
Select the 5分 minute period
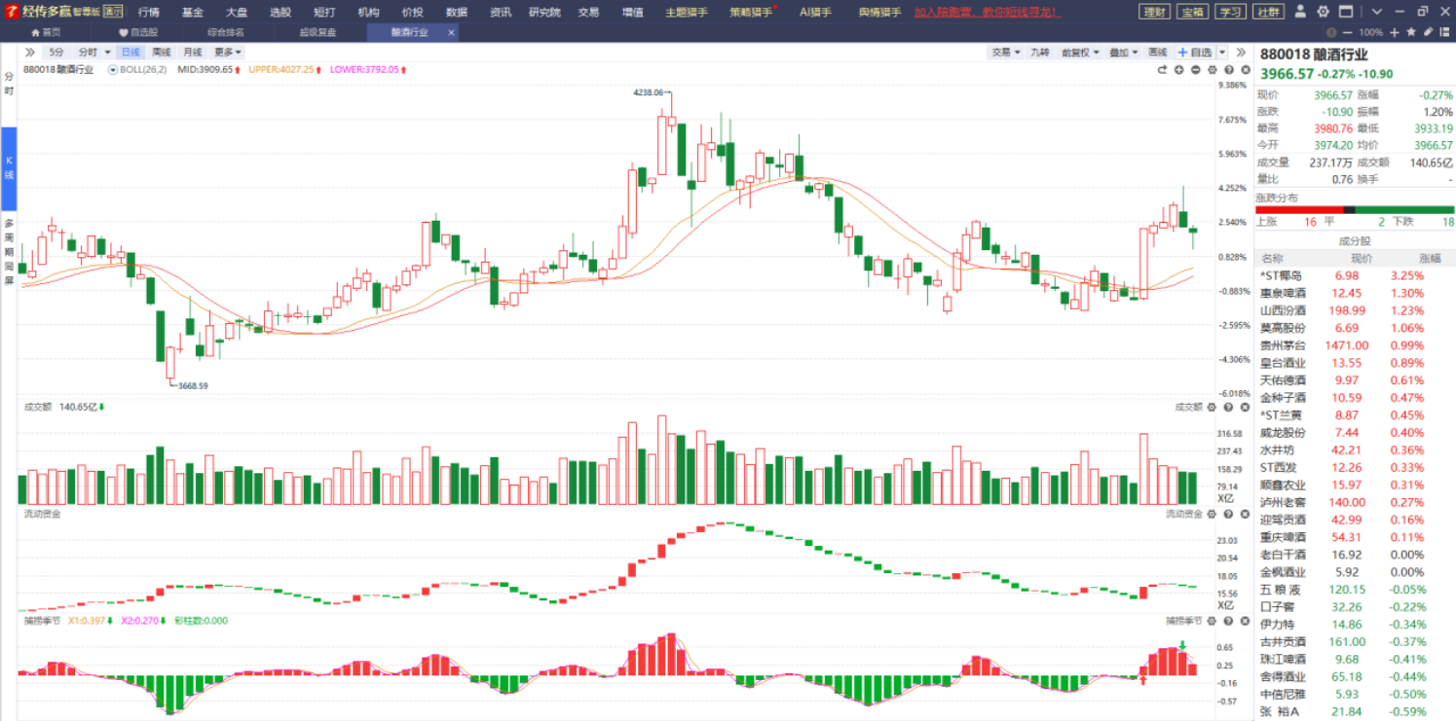click(56, 52)
